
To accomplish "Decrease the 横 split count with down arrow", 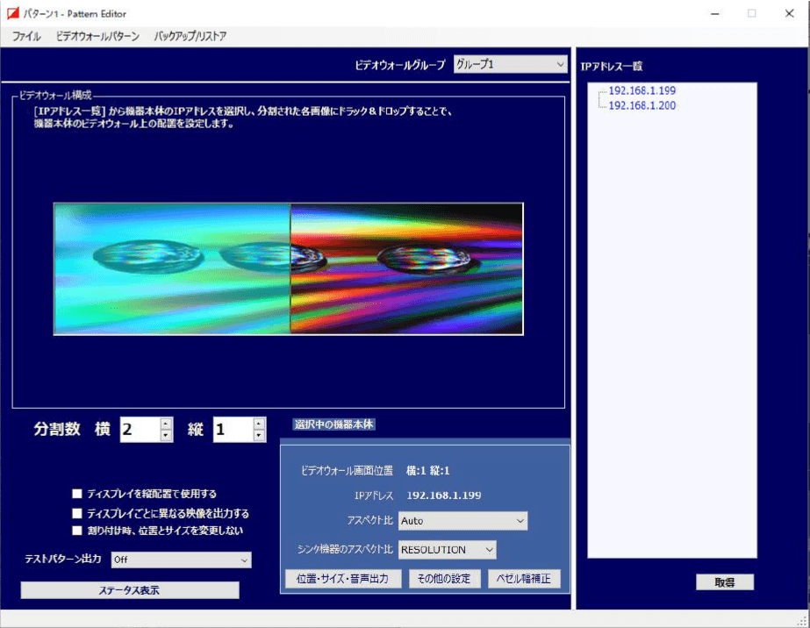I will [x=166, y=435].
